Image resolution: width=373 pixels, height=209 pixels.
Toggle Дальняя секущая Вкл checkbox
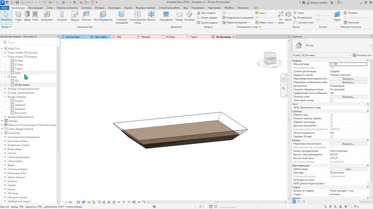click(332, 126)
